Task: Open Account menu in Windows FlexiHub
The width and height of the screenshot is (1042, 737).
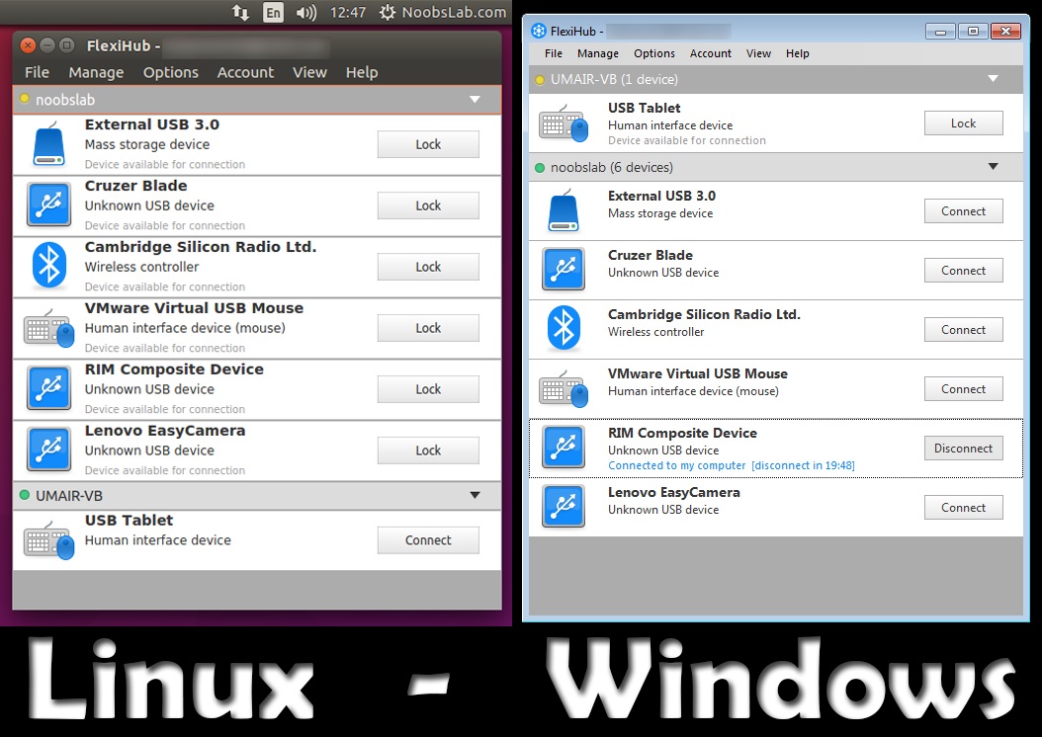Action: (711, 53)
